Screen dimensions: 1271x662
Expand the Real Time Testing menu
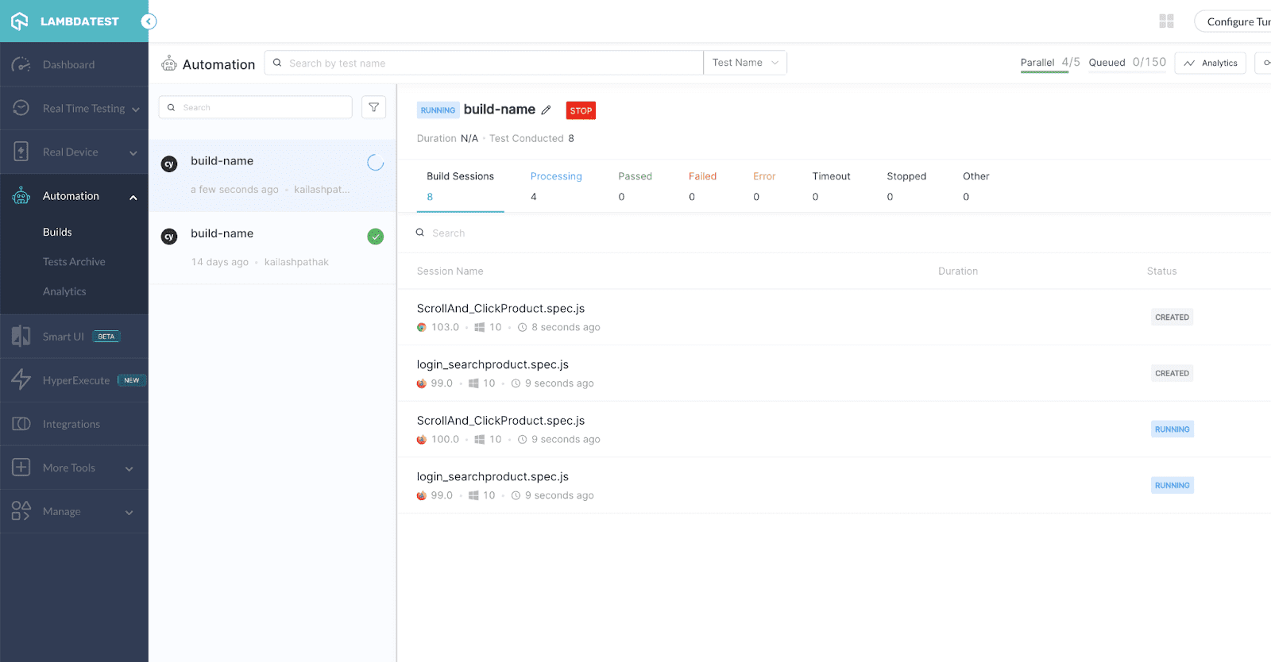74,108
